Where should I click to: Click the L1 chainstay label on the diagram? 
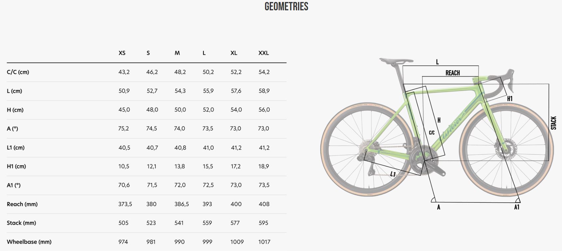(393, 174)
